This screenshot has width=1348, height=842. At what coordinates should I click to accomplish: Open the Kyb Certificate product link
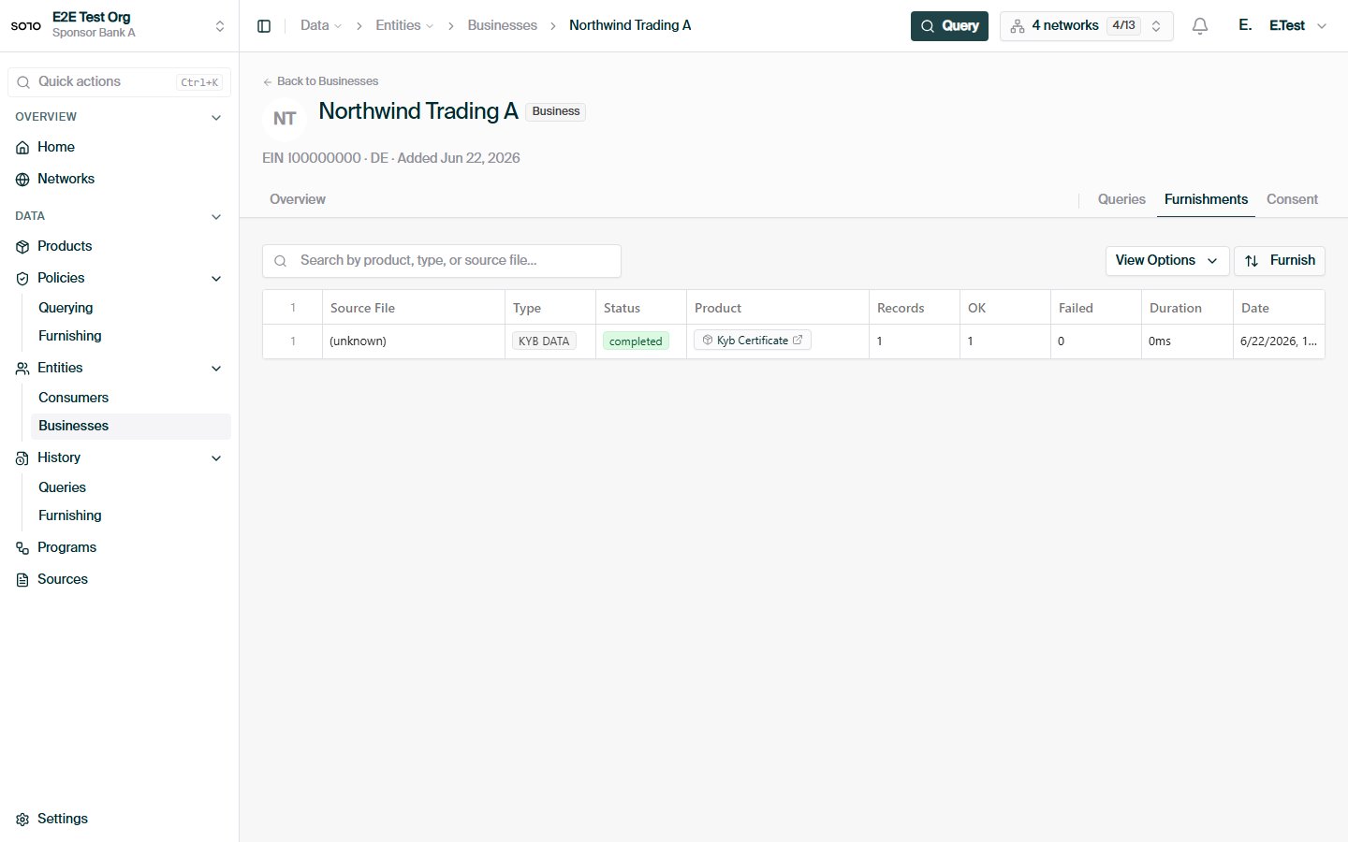coord(753,341)
